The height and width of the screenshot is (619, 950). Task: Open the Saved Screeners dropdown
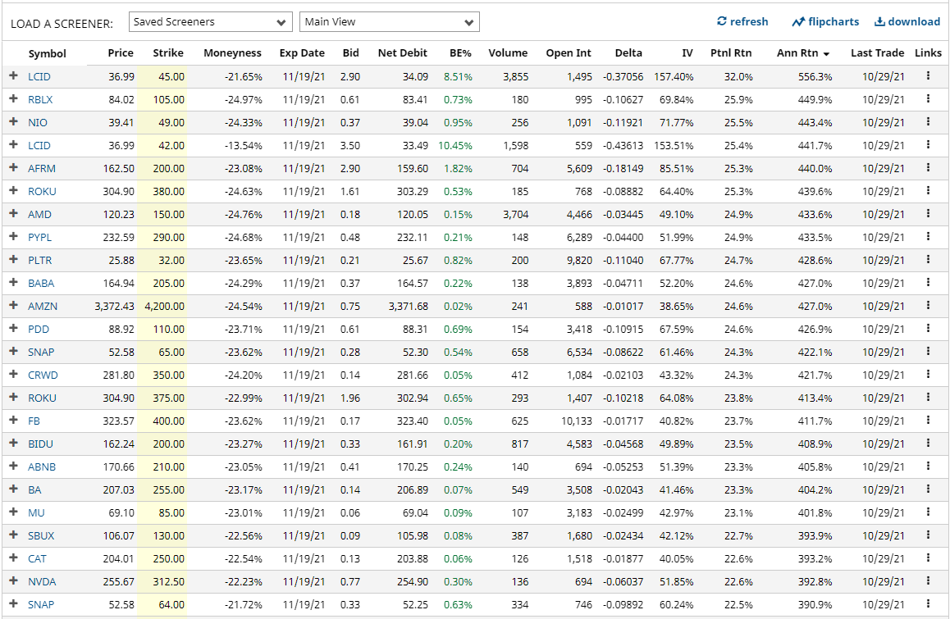click(210, 22)
